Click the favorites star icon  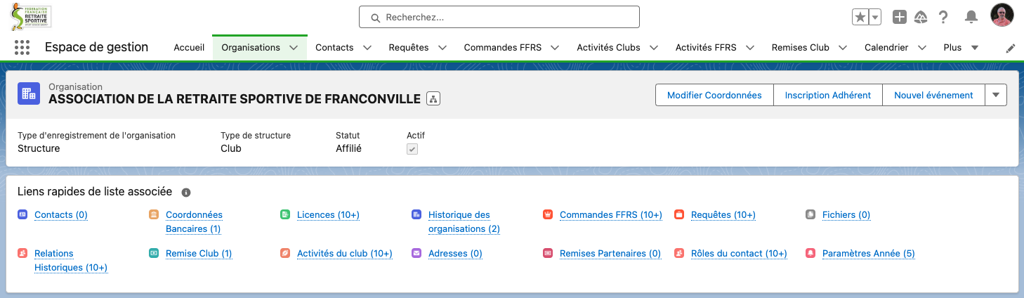pos(860,17)
